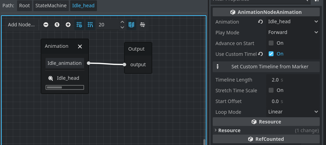This screenshot has width=326, height=145.
Task: Click Set Custom Timeline from Marker
Action: (x=266, y=67)
